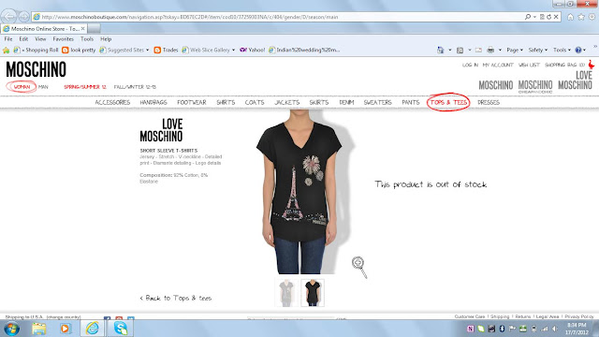Viewport: 599px width, 337px height.
Task: Open Windows Media Player taskbar icon
Action: point(65,329)
